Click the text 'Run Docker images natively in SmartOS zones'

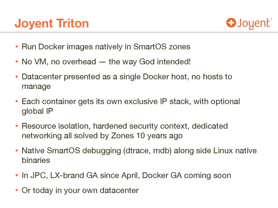[106, 47]
